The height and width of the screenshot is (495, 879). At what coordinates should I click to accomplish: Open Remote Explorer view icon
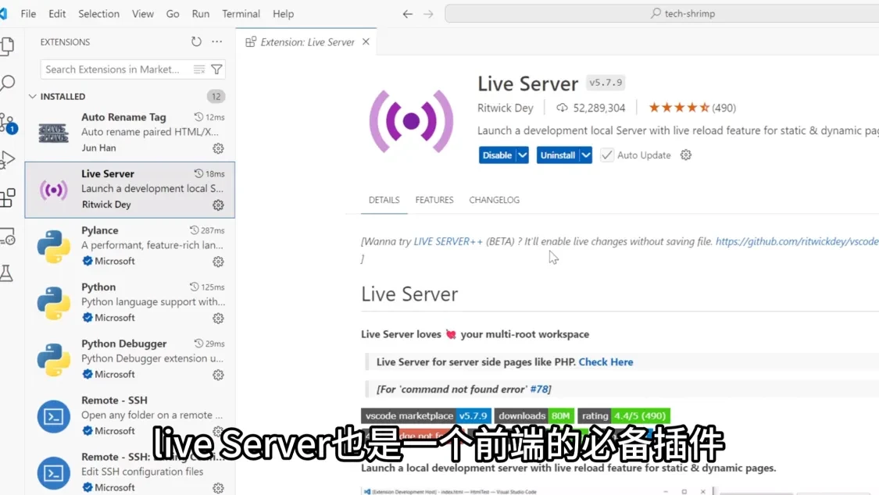(x=7, y=237)
